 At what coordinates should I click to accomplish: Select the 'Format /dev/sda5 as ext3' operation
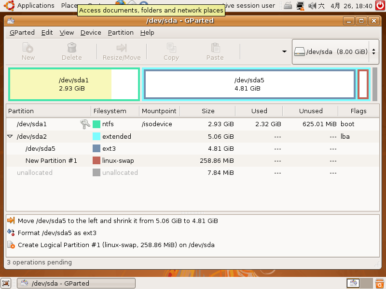coord(57,233)
